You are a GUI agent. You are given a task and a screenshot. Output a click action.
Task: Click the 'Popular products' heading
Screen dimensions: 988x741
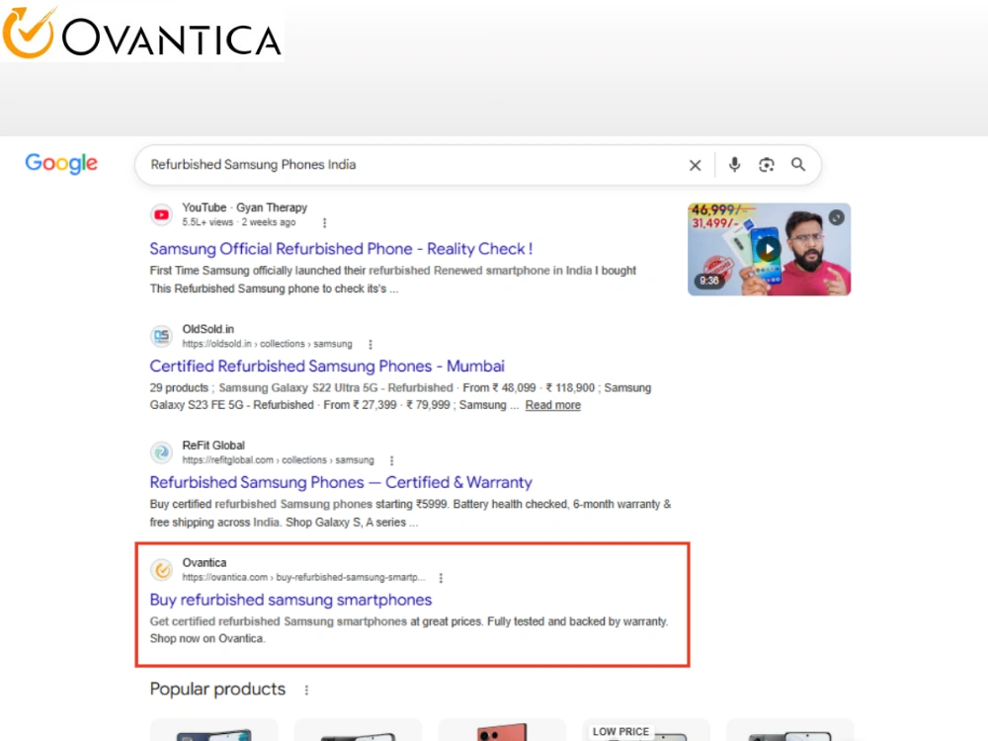point(217,690)
